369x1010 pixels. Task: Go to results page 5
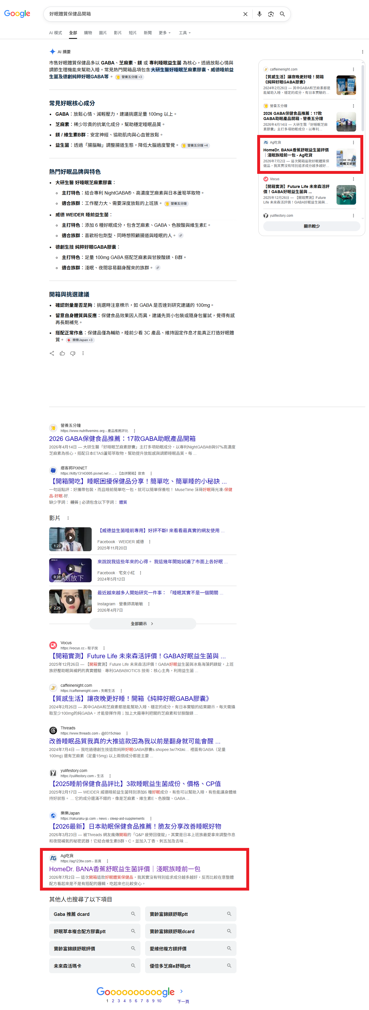[130, 1001]
